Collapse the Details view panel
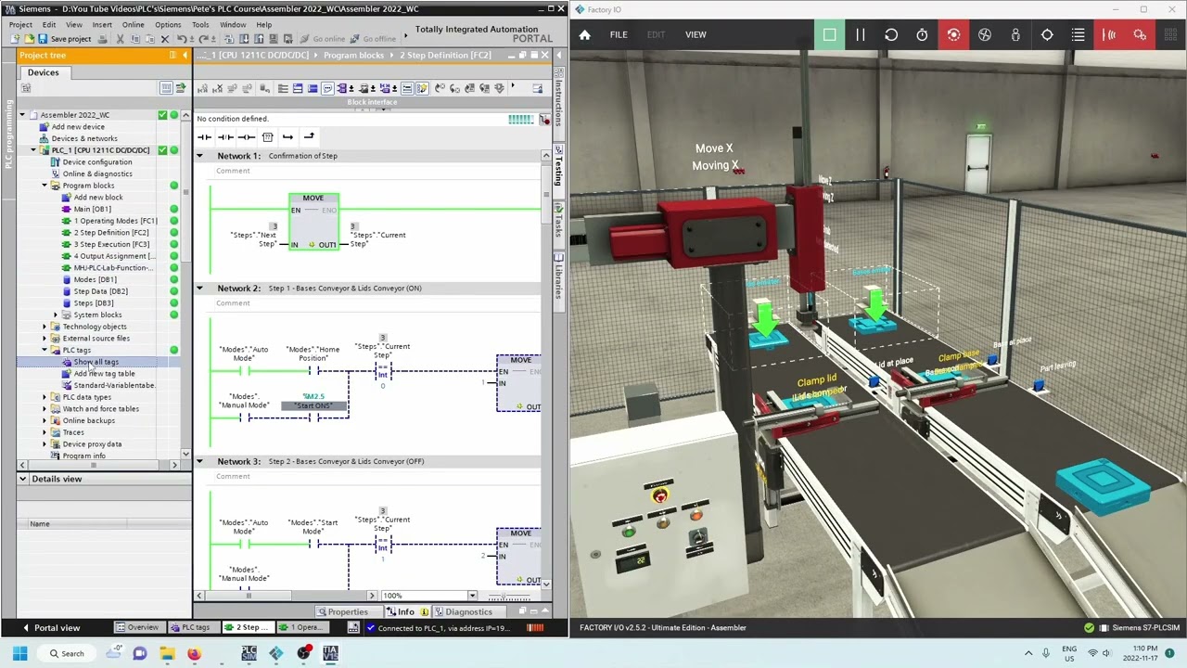The height and width of the screenshot is (668, 1187). (x=23, y=479)
